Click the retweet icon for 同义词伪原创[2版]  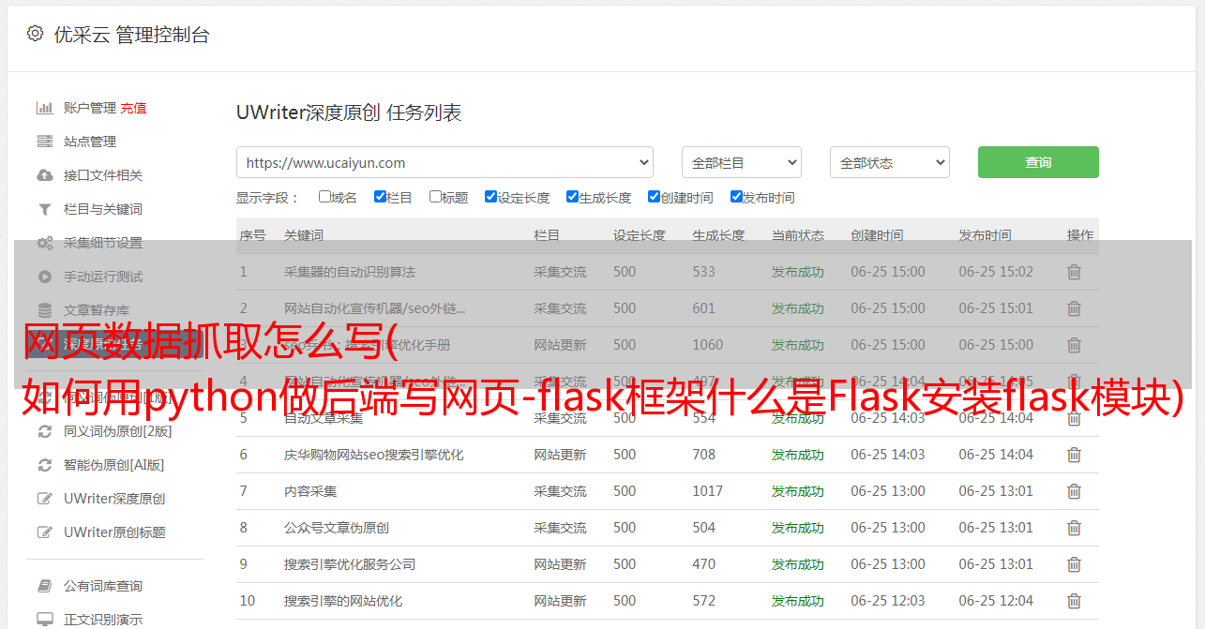[44, 431]
